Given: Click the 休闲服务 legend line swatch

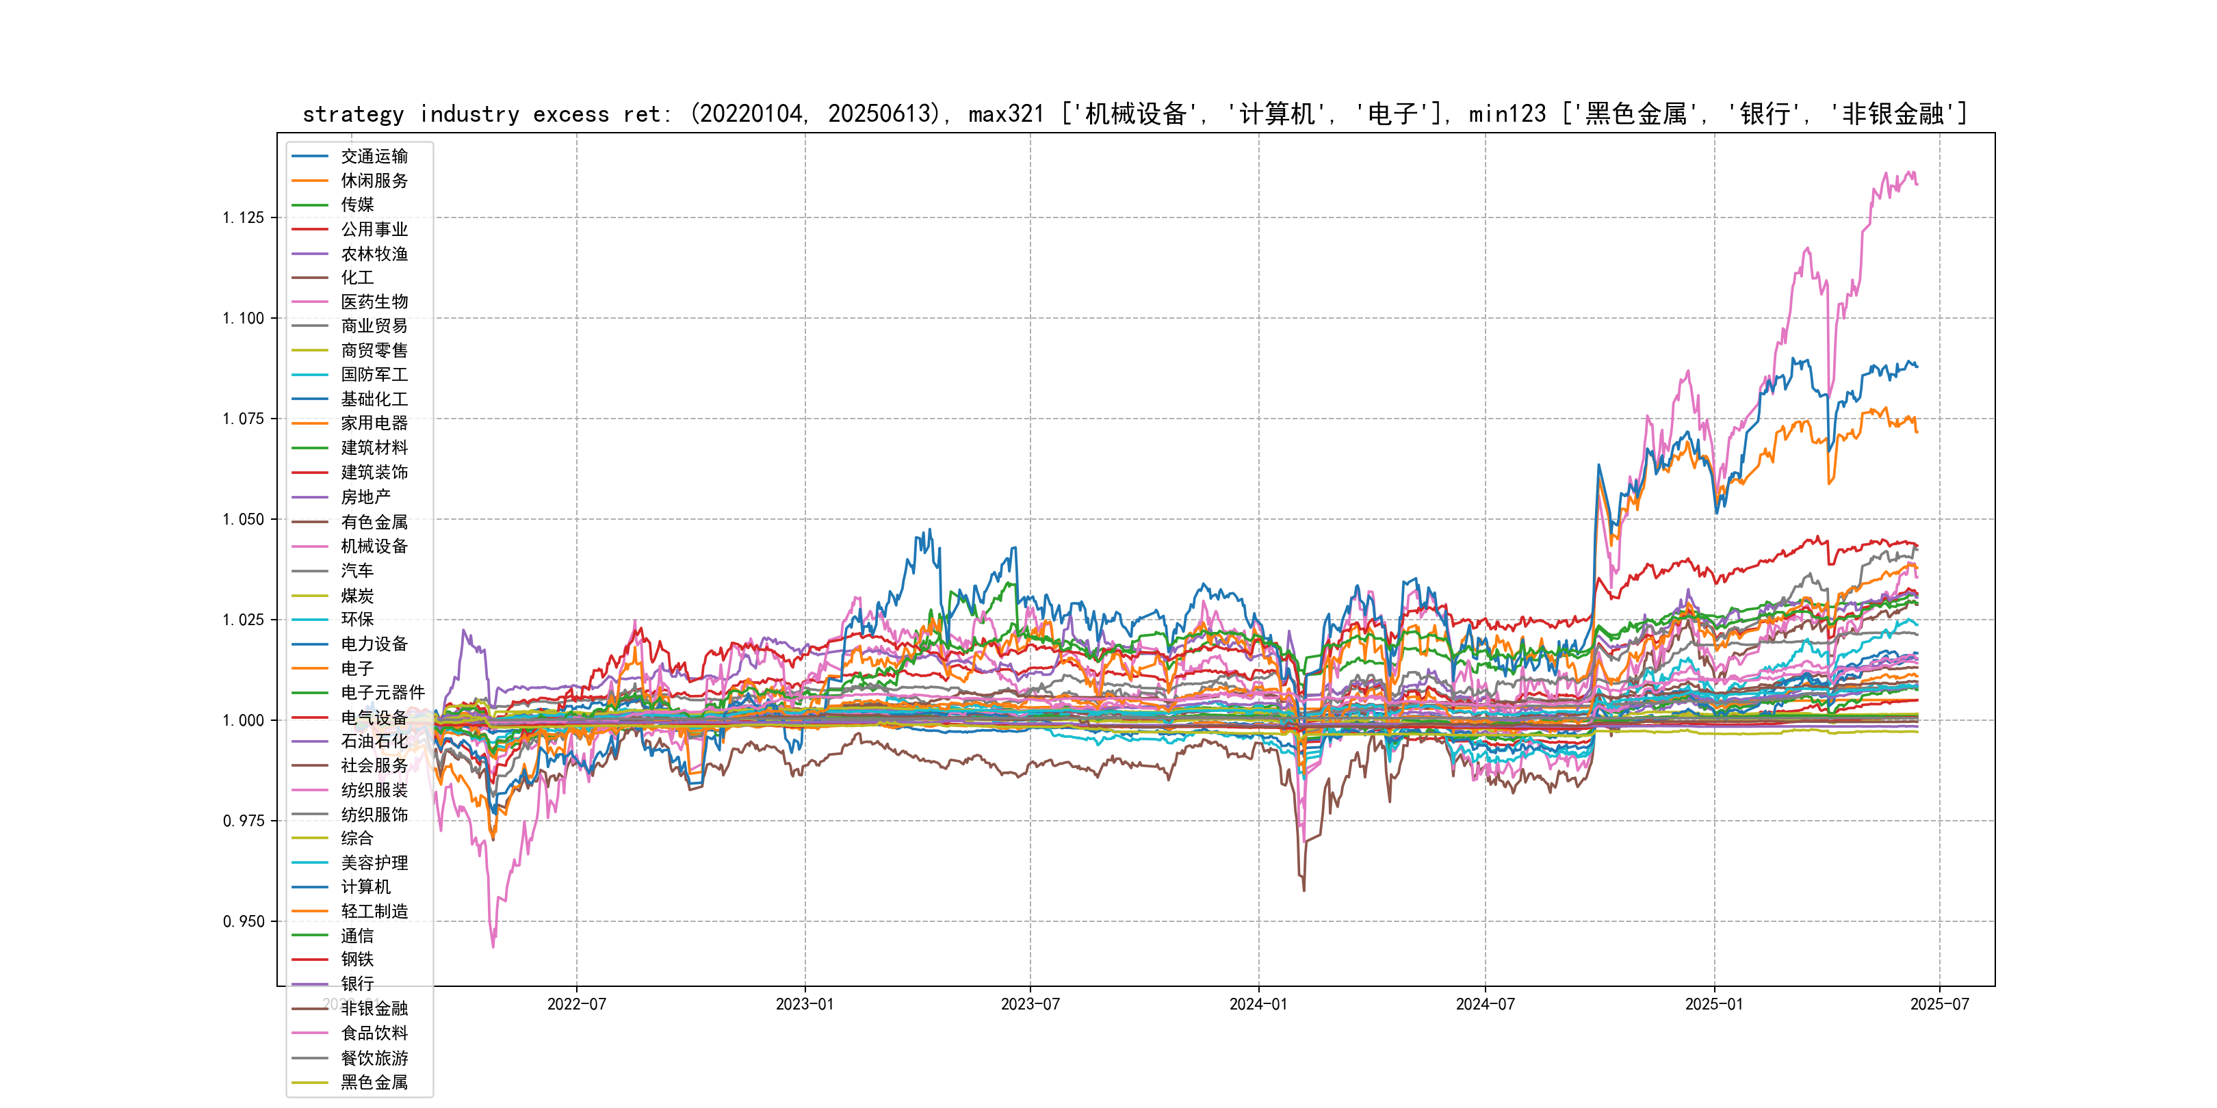Looking at the screenshot, I should [310, 181].
